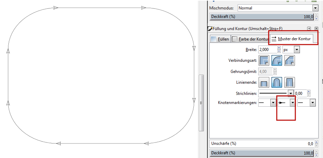This screenshot has width=323, height=158.
Task: Choose the square line cap icon
Action: pyautogui.click(x=290, y=82)
